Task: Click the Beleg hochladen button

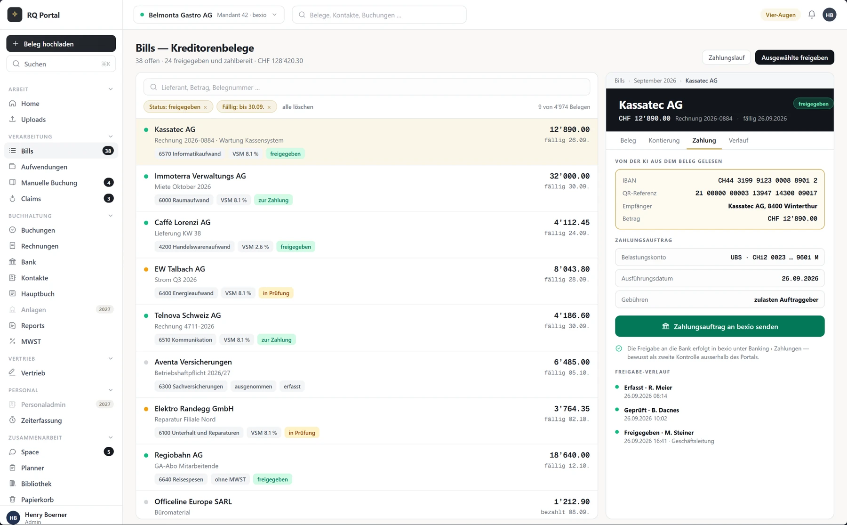Action: point(61,43)
